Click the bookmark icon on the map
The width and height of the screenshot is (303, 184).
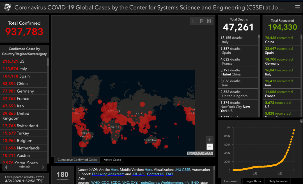tap(194, 21)
